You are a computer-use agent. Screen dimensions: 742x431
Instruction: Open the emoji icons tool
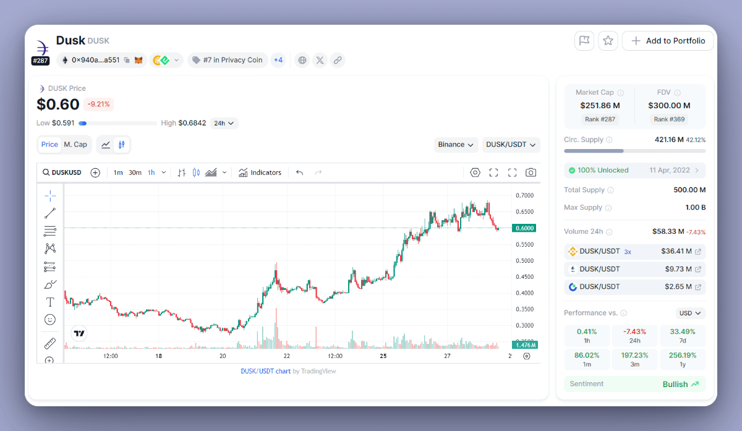point(50,320)
